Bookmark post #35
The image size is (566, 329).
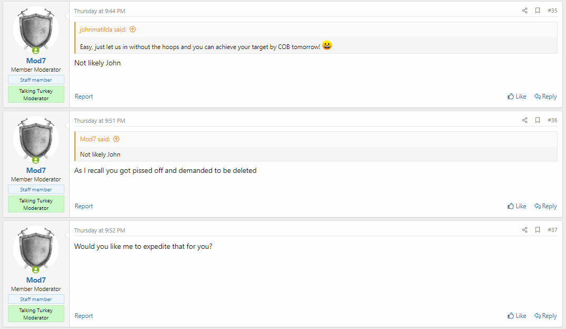click(x=538, y=11)
